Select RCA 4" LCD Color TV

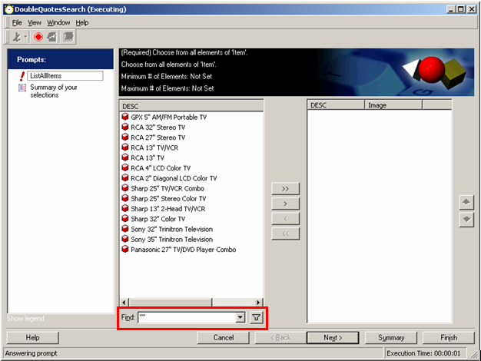coord(161,168)
